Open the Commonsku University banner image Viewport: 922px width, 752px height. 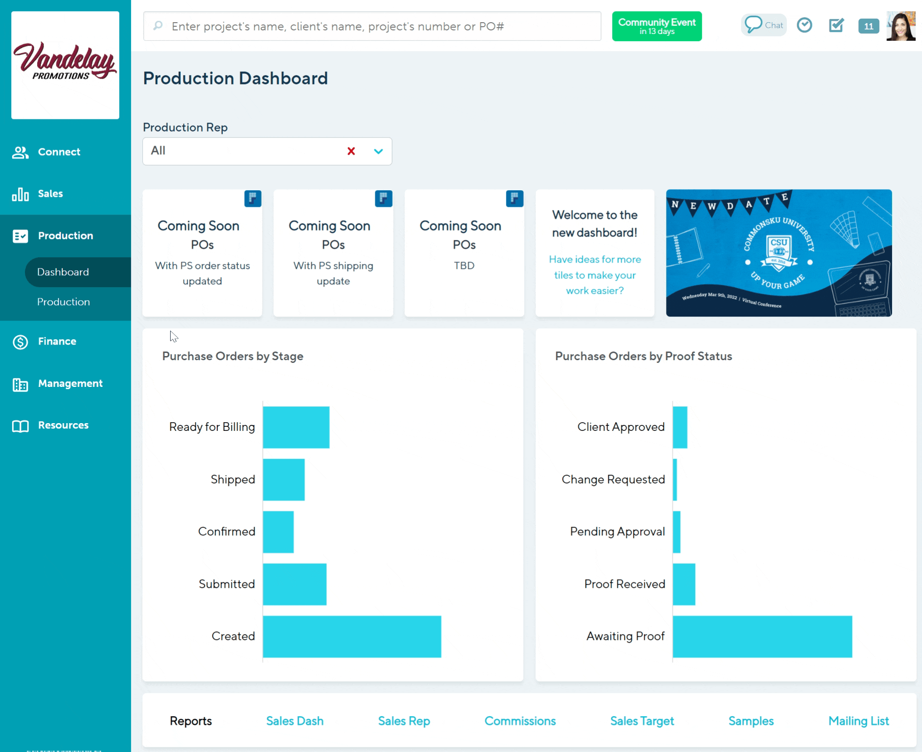779,253
